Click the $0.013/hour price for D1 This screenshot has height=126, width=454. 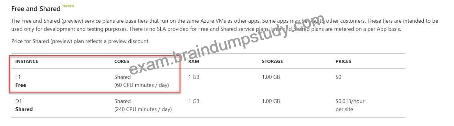coord(350,101)
